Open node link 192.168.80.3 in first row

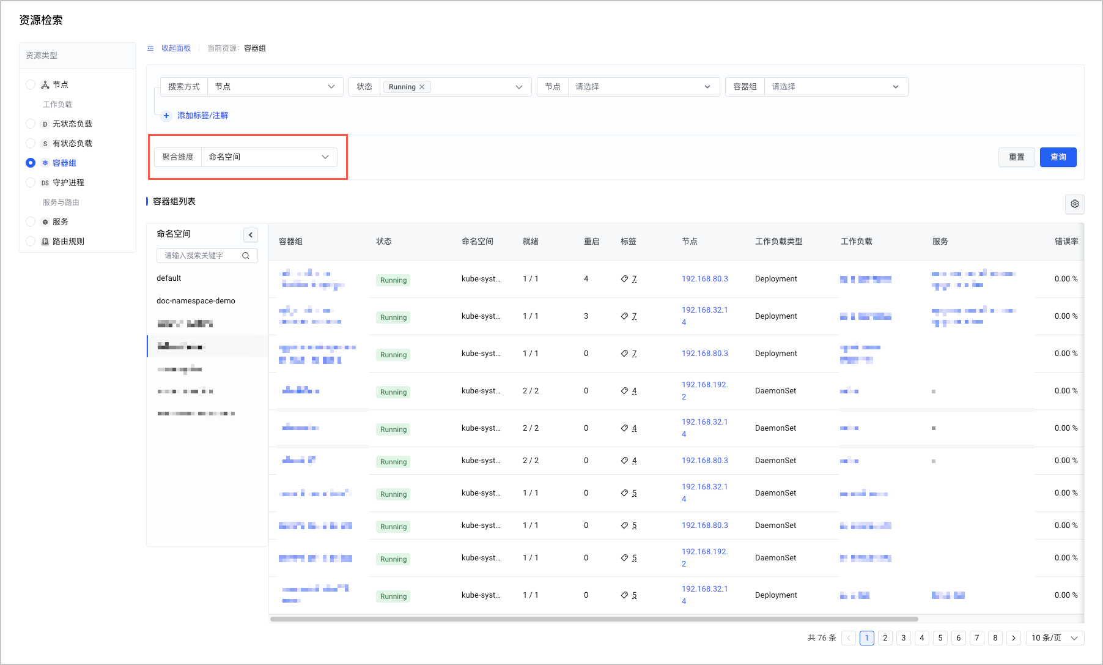pos(705,279)
